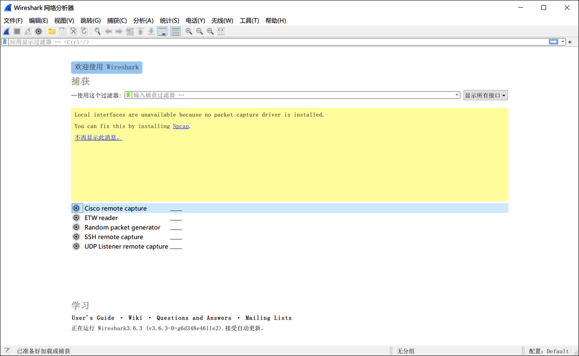Screen dimensions: 579x356
Task: Select ETW reader interface
Action: click(289, 218)
